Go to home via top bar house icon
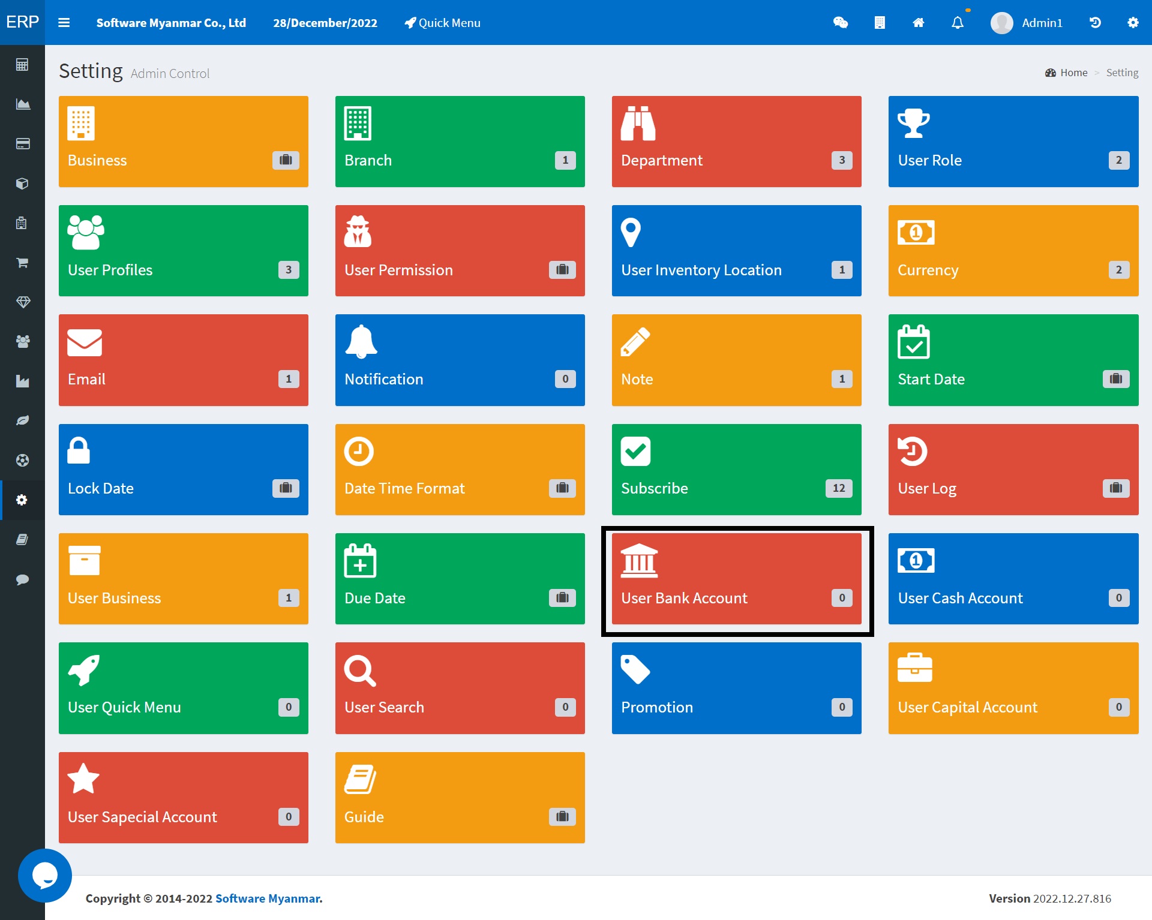1152x920 pixels. click(x=919, y=23)
